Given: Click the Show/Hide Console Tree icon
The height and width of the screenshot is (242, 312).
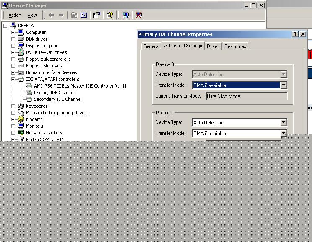Looking at the screenshot, I should (x=84, y=15).
